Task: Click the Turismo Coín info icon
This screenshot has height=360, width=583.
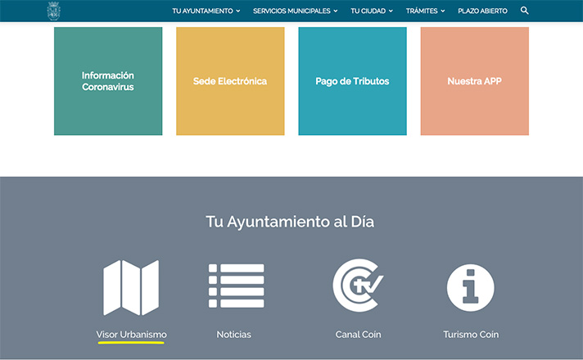Action: pyautogui.click(x=471, y=287)
